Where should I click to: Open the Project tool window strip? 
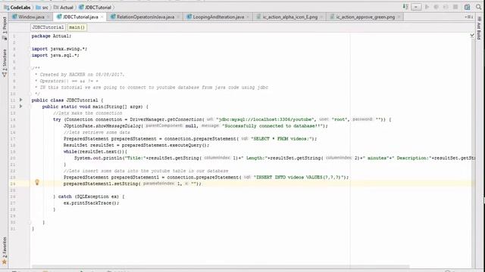click(5, 28)
